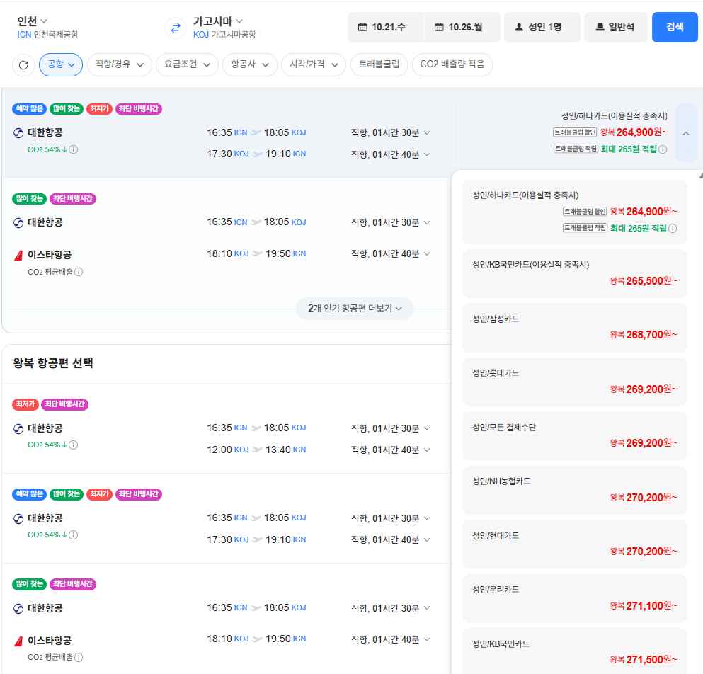Expand 12:00 KOJ return flight details
The height and width of the screenshot is (674, 703).
[427, 450]
